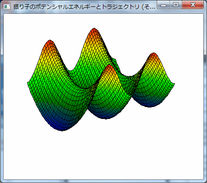Select the leftmost red peak of the plot
This screenshot has width=207, height=183.
(50, 43)
